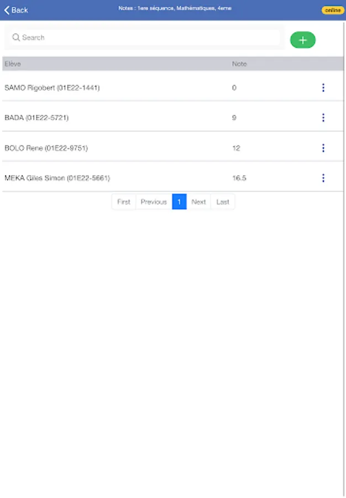This screenshot has width=346, height=498.
Task: Tap the green add note button
Action: 302,40
